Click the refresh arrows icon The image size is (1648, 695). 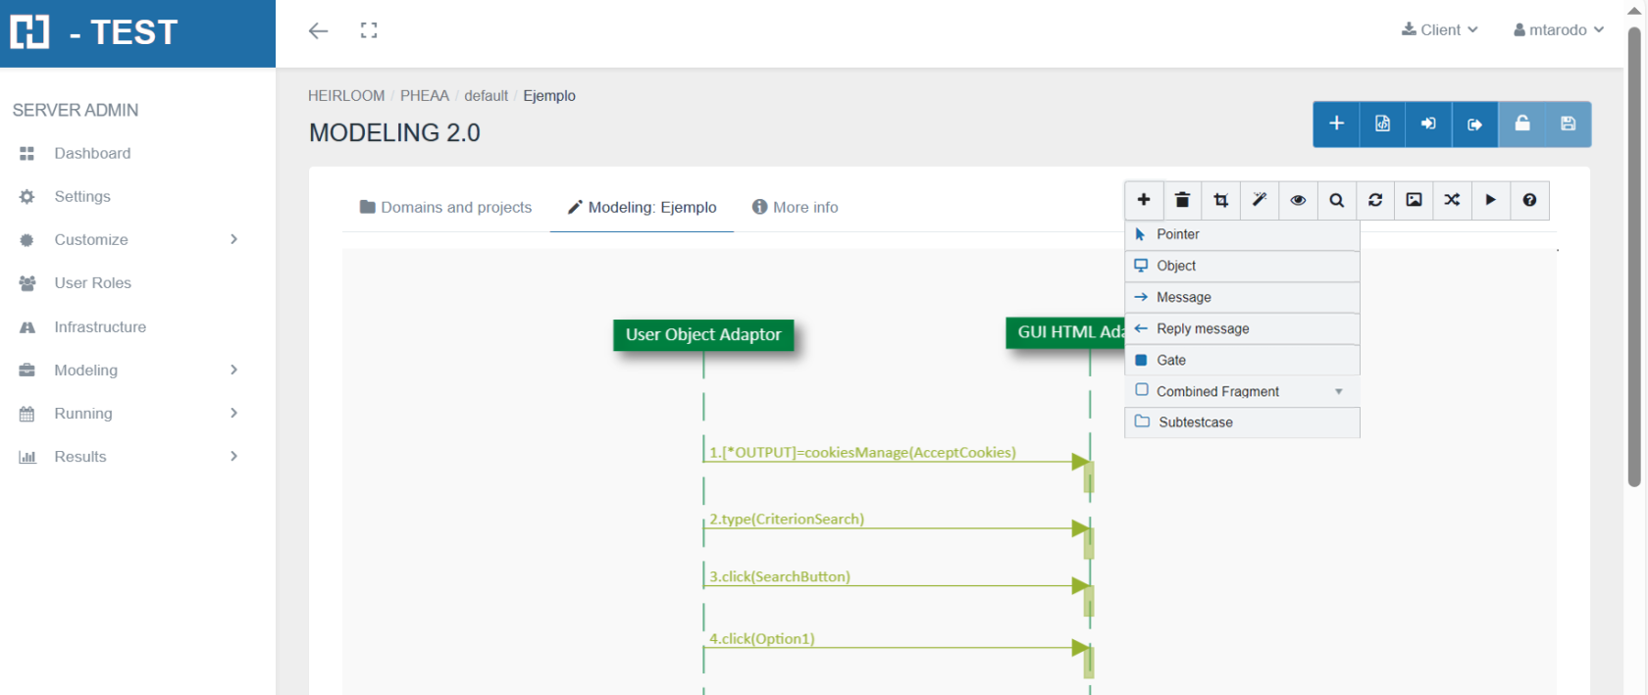click(1375, 200)
